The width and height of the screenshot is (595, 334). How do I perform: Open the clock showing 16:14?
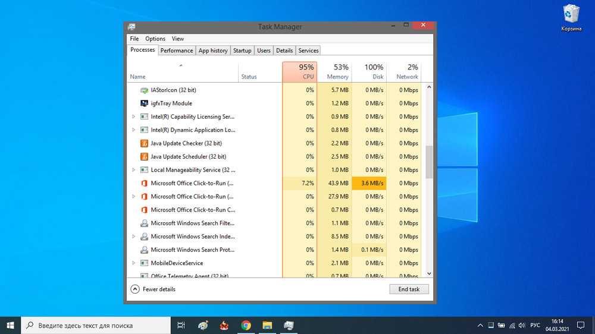pos(557,325)
